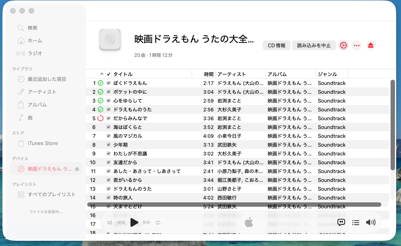
Task: Skip to previous track
Action: click(x=121, y=222)
